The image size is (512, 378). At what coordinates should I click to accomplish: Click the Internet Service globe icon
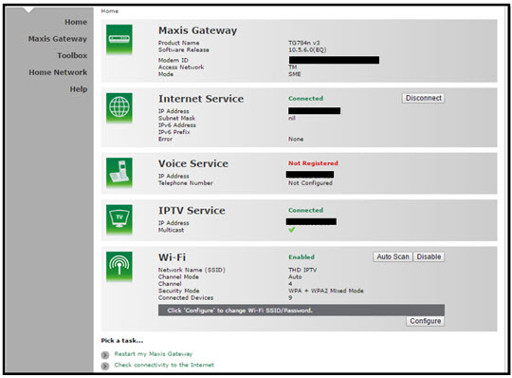coord(119,107)
